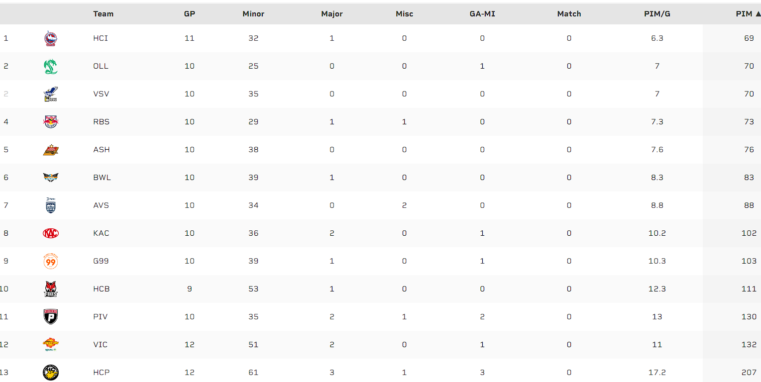Open the ASH team name link
This screenshot has width=761, height=382.
tap(102, 150)
